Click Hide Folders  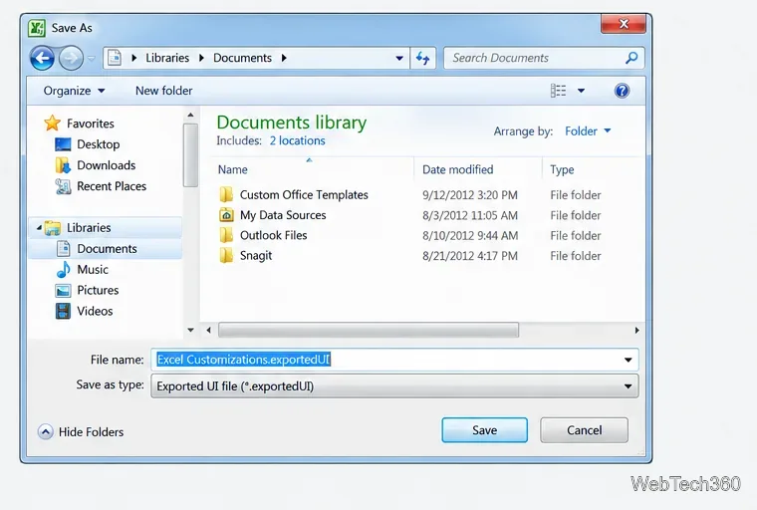81,431
